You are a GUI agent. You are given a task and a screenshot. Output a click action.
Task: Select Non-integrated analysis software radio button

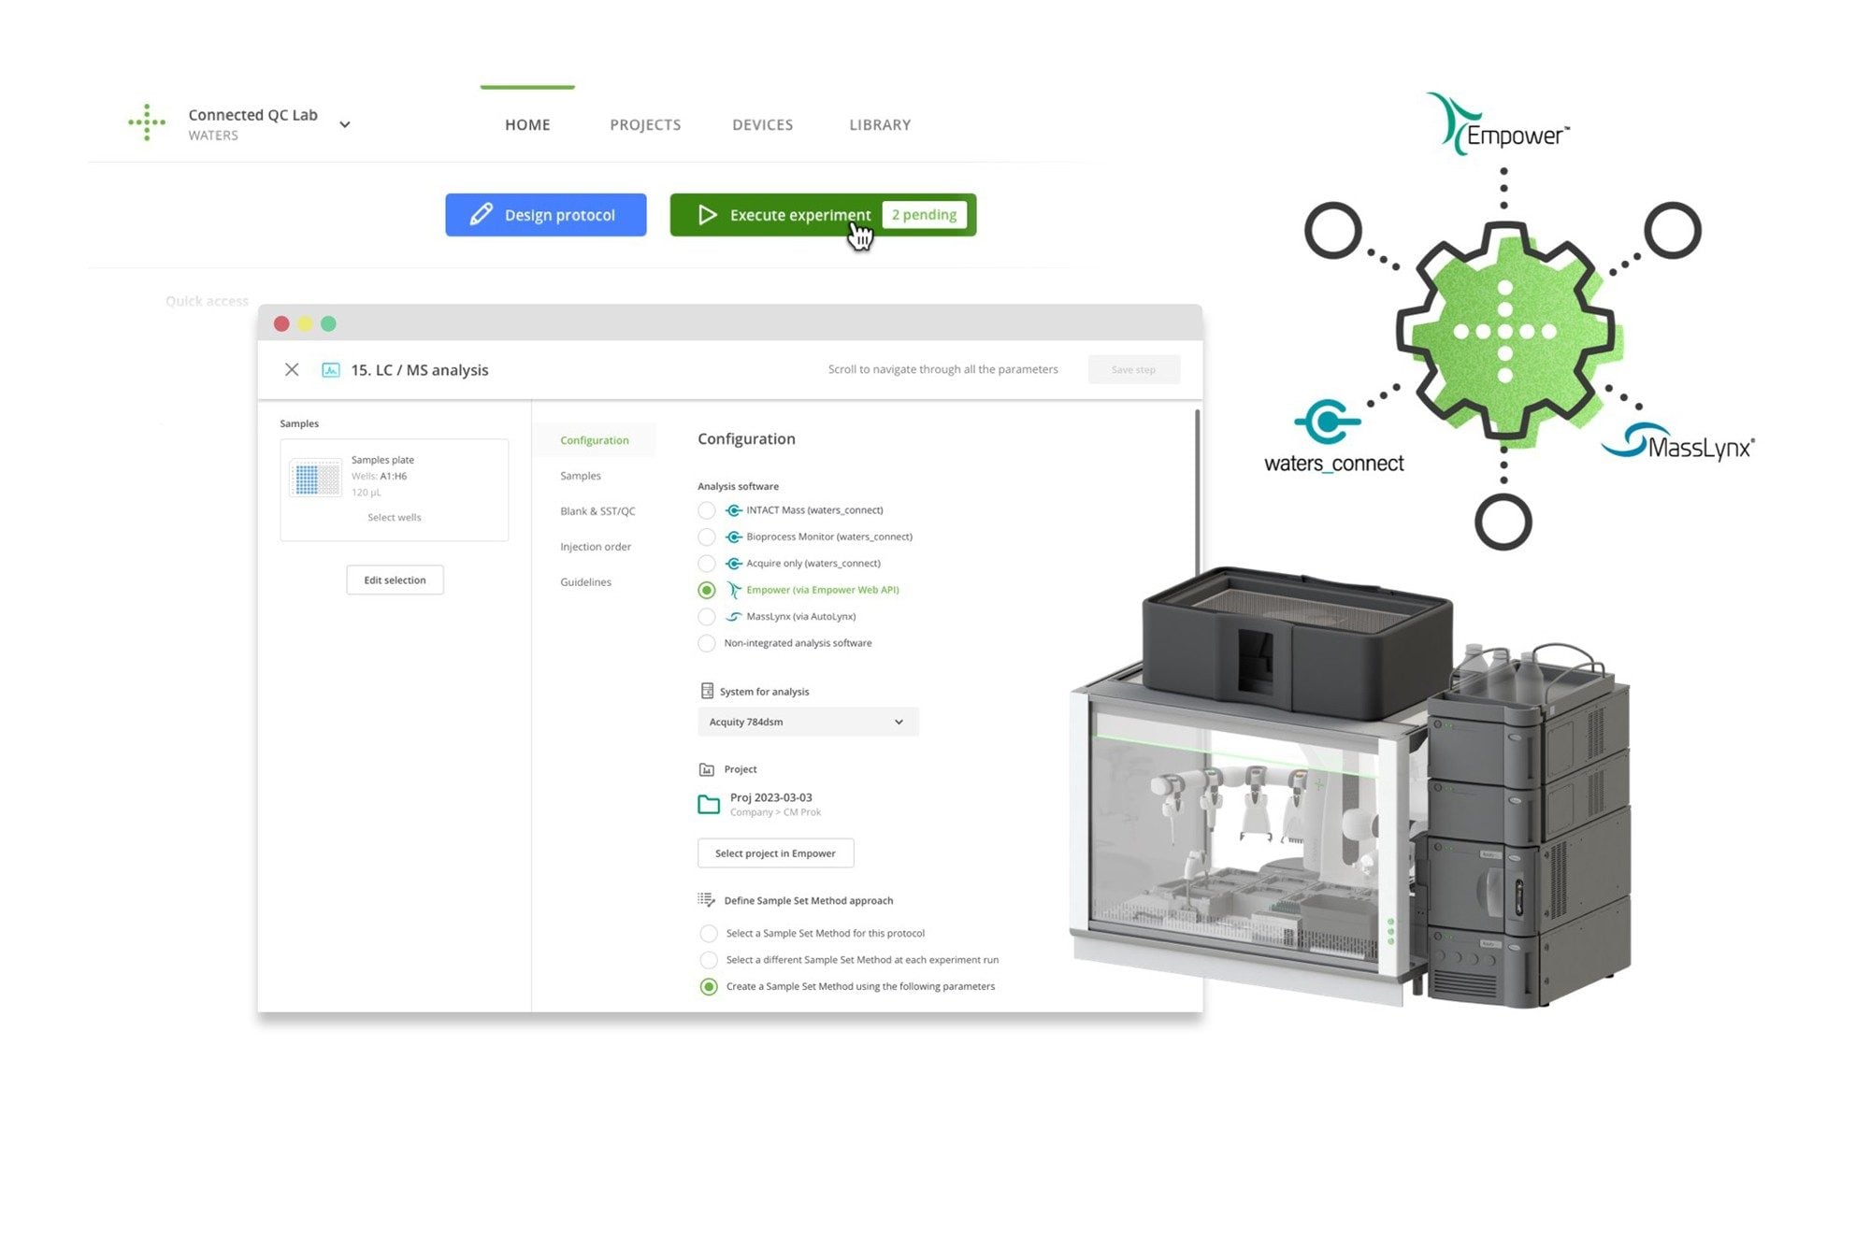[x=707, y=643]
